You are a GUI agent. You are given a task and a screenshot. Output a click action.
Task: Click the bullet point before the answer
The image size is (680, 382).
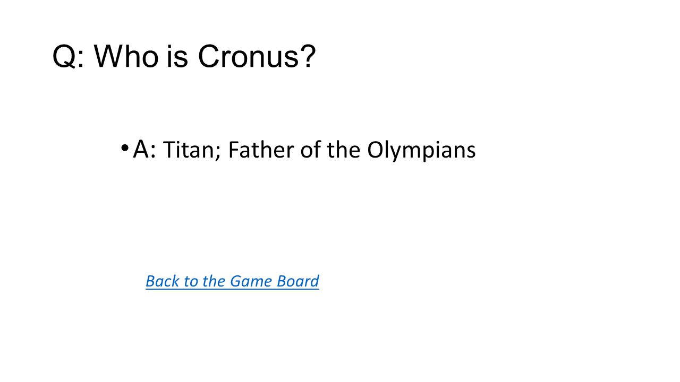124,148
